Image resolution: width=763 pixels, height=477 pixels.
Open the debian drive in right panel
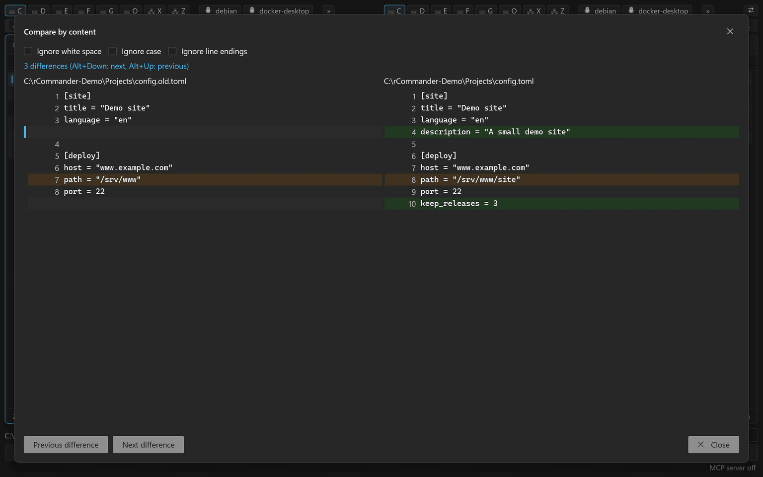(x=599, y=10)
